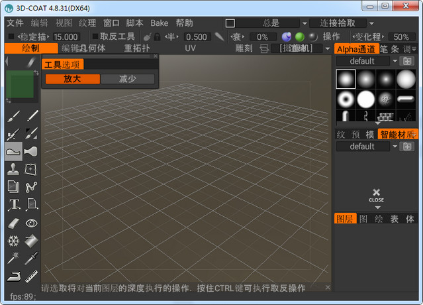
Task: Click the green foreground color swatch
Action: point(22,88)
